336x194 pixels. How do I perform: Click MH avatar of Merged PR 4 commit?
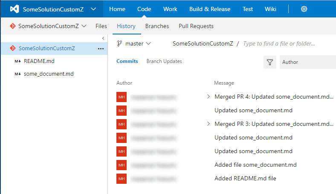point(122,97)
